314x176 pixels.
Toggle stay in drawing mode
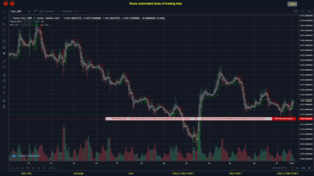[x=4, y=81]
